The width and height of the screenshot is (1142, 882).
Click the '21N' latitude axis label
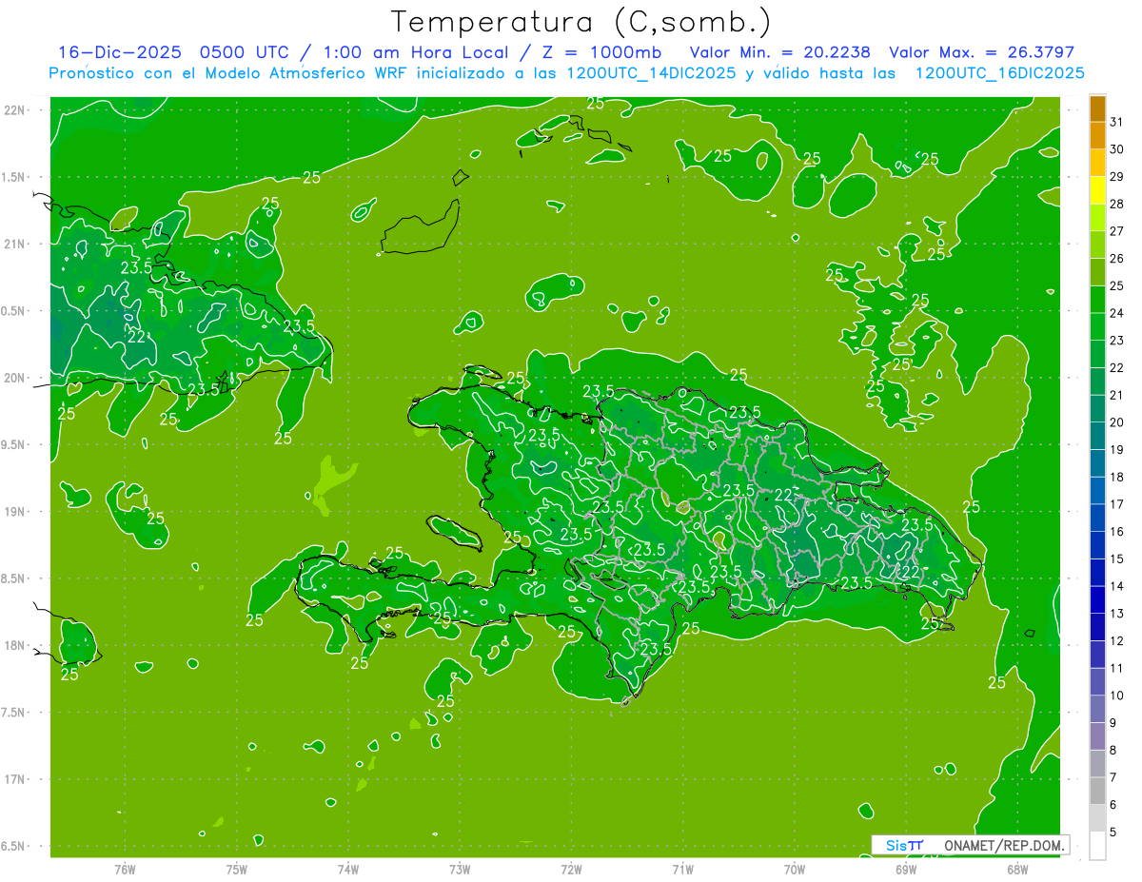click(x=16, y=244)
